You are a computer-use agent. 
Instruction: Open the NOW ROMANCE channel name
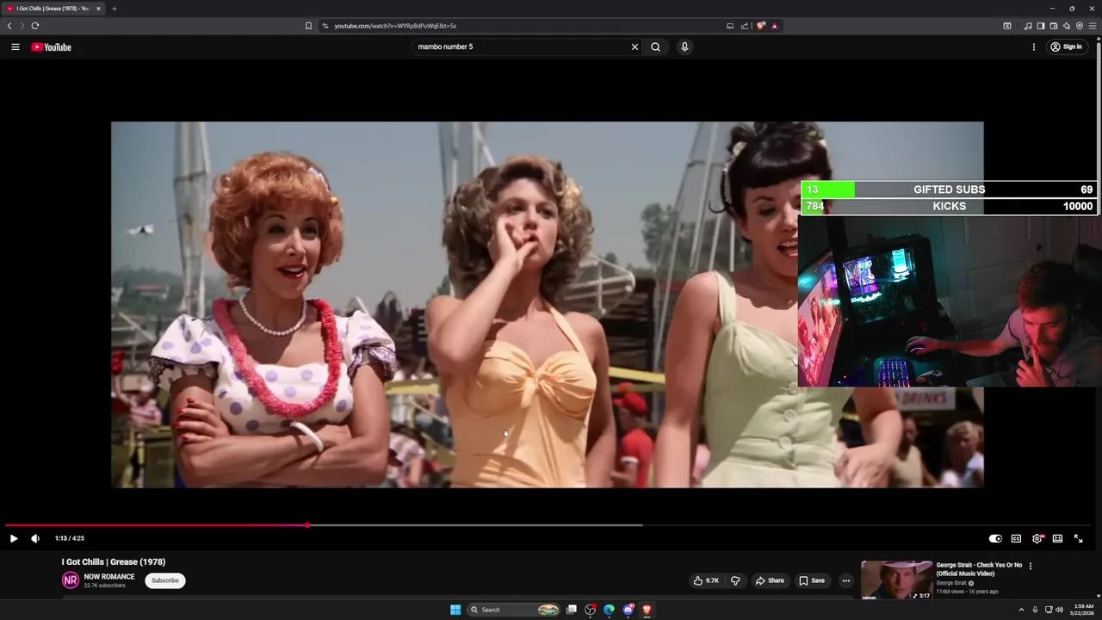tap(109, 577)
